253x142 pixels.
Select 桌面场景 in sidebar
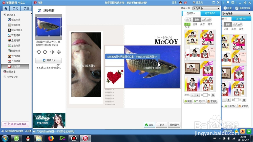[16, 40]
